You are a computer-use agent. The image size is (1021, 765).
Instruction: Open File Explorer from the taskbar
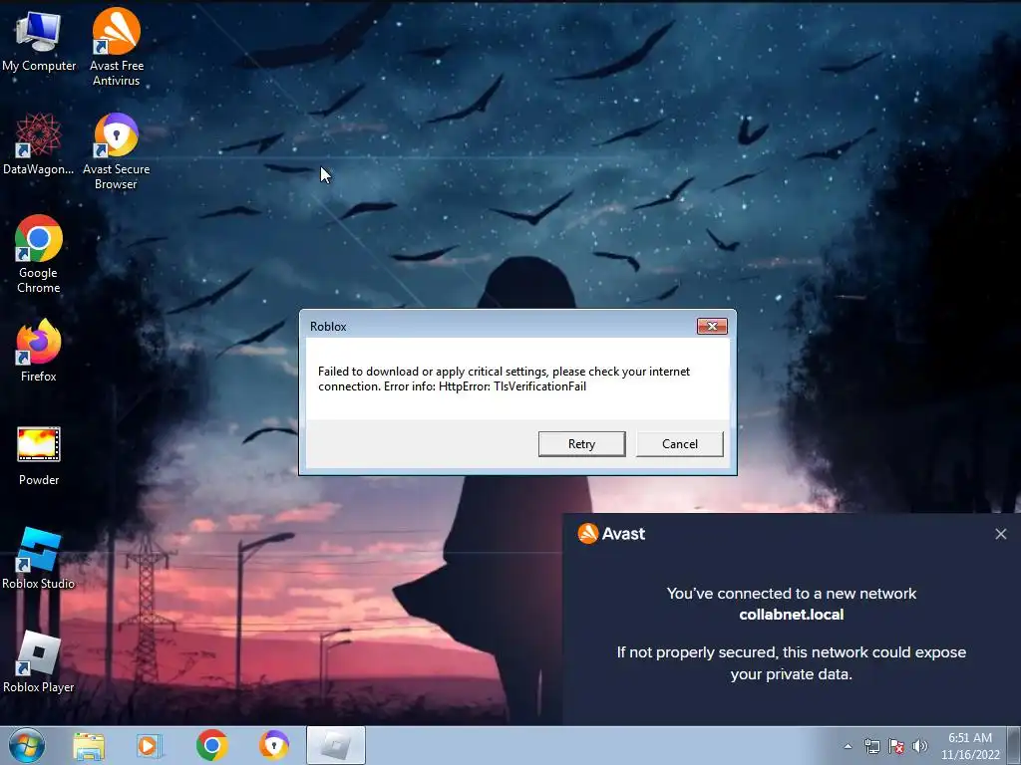[89, 745]
